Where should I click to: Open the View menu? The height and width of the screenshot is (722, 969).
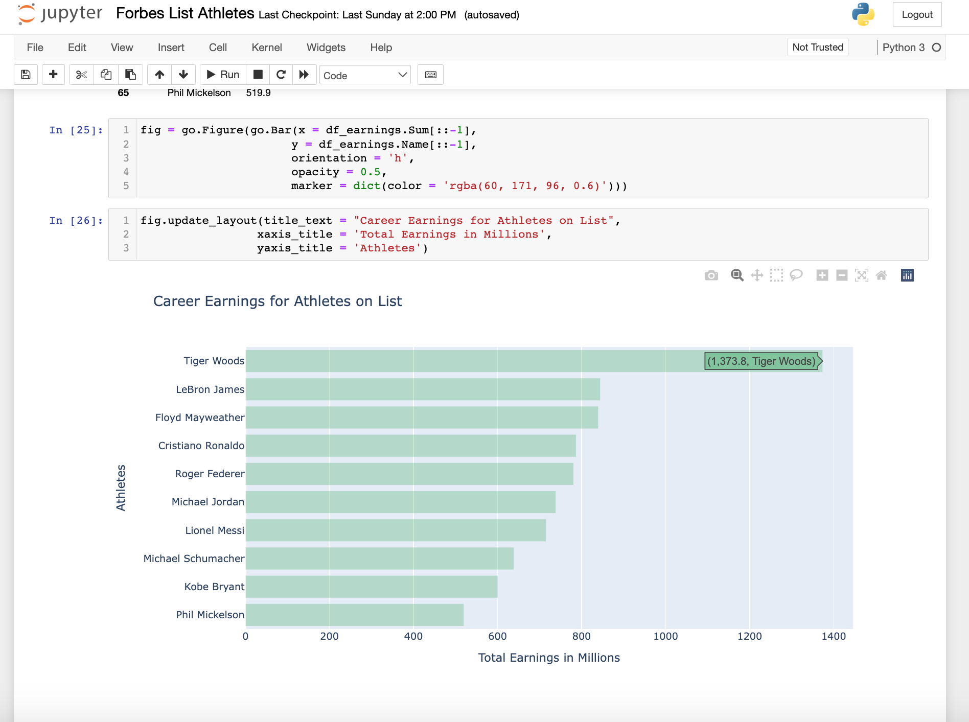coord(122,48)
